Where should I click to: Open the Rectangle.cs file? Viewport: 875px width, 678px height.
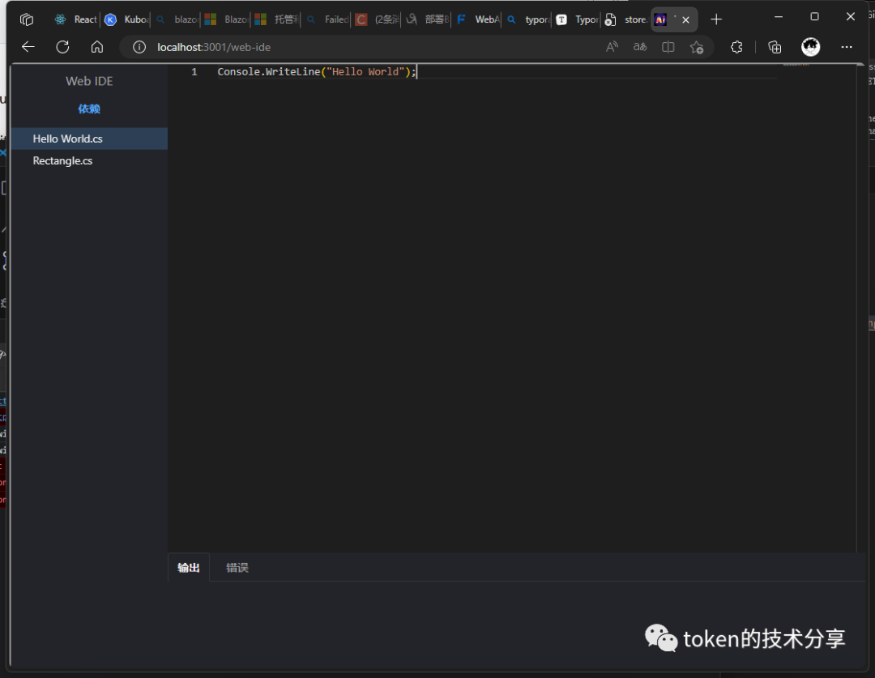point(62,160)
